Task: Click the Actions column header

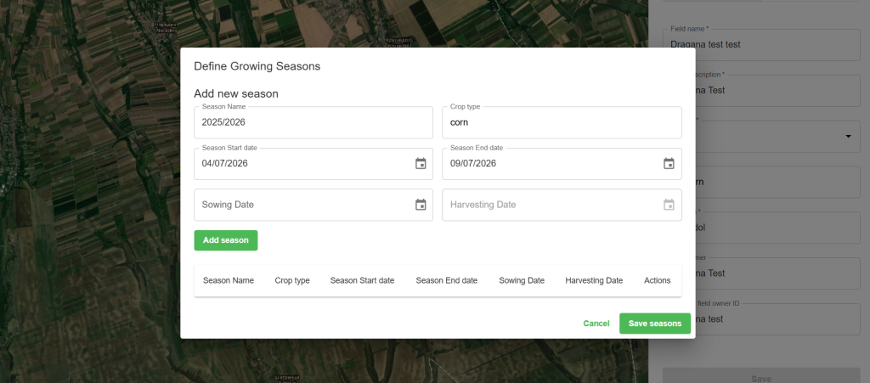Action: click(x=658, y=280)
